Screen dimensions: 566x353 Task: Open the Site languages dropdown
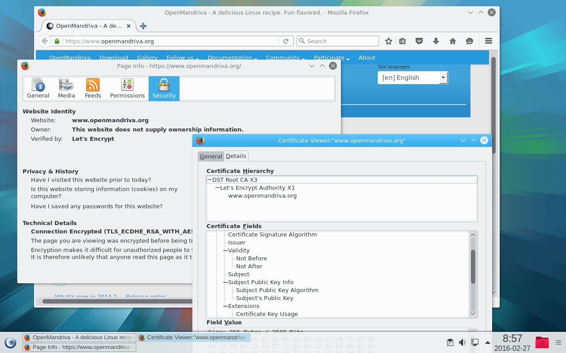(x=413, y=78)
